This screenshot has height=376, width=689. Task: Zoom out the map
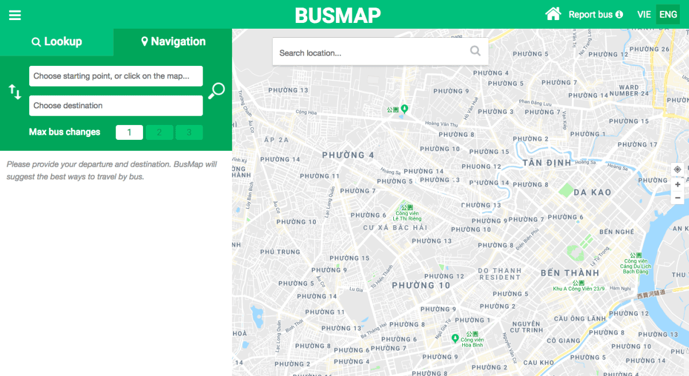pyautogui.click(x=678, y=198)
